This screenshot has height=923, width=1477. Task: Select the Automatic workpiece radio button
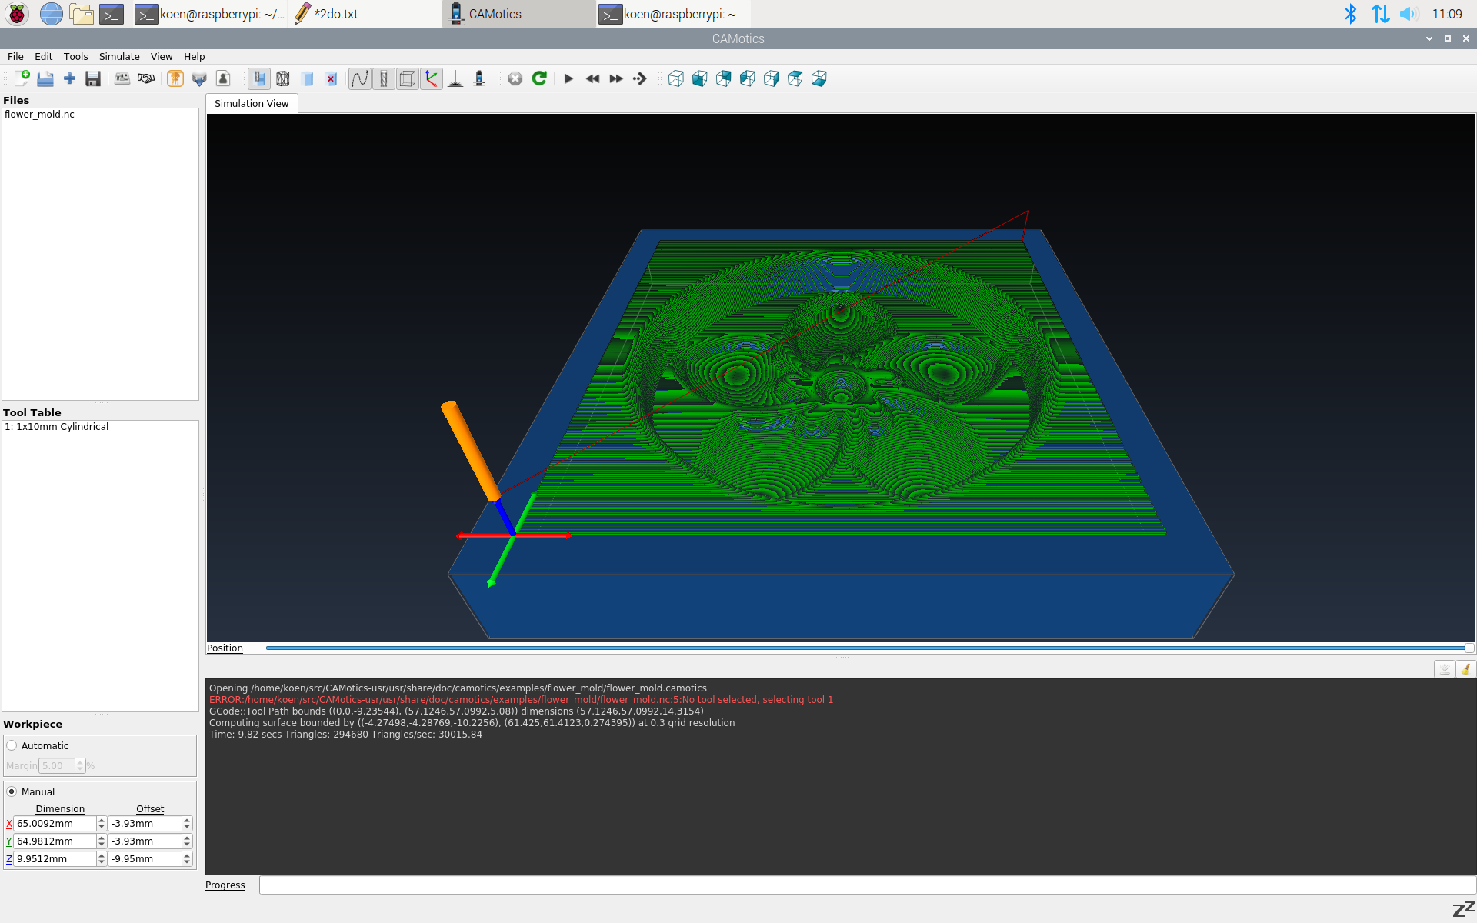pos(12,745)
